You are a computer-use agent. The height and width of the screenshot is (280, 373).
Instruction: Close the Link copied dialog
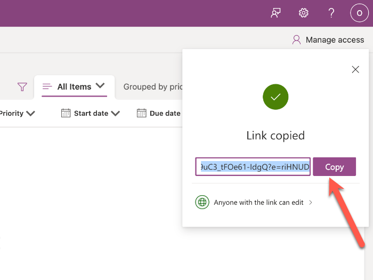click(355, 69)
